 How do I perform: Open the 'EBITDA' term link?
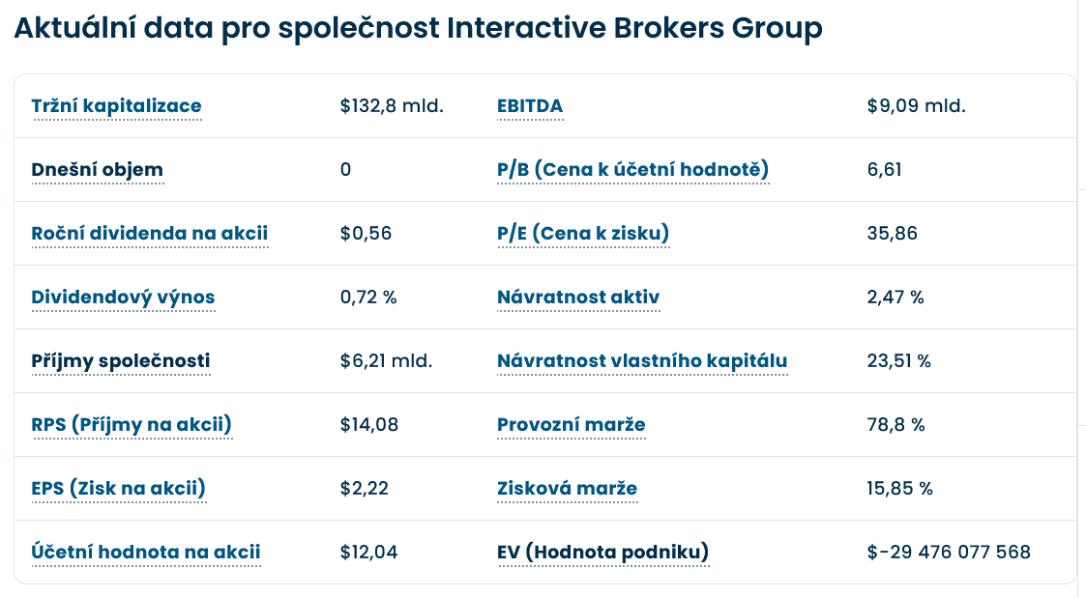530,106
